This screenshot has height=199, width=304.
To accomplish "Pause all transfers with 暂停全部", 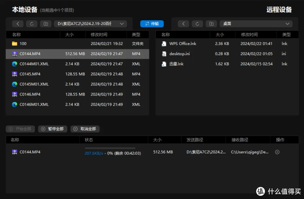I will (53, 129).
